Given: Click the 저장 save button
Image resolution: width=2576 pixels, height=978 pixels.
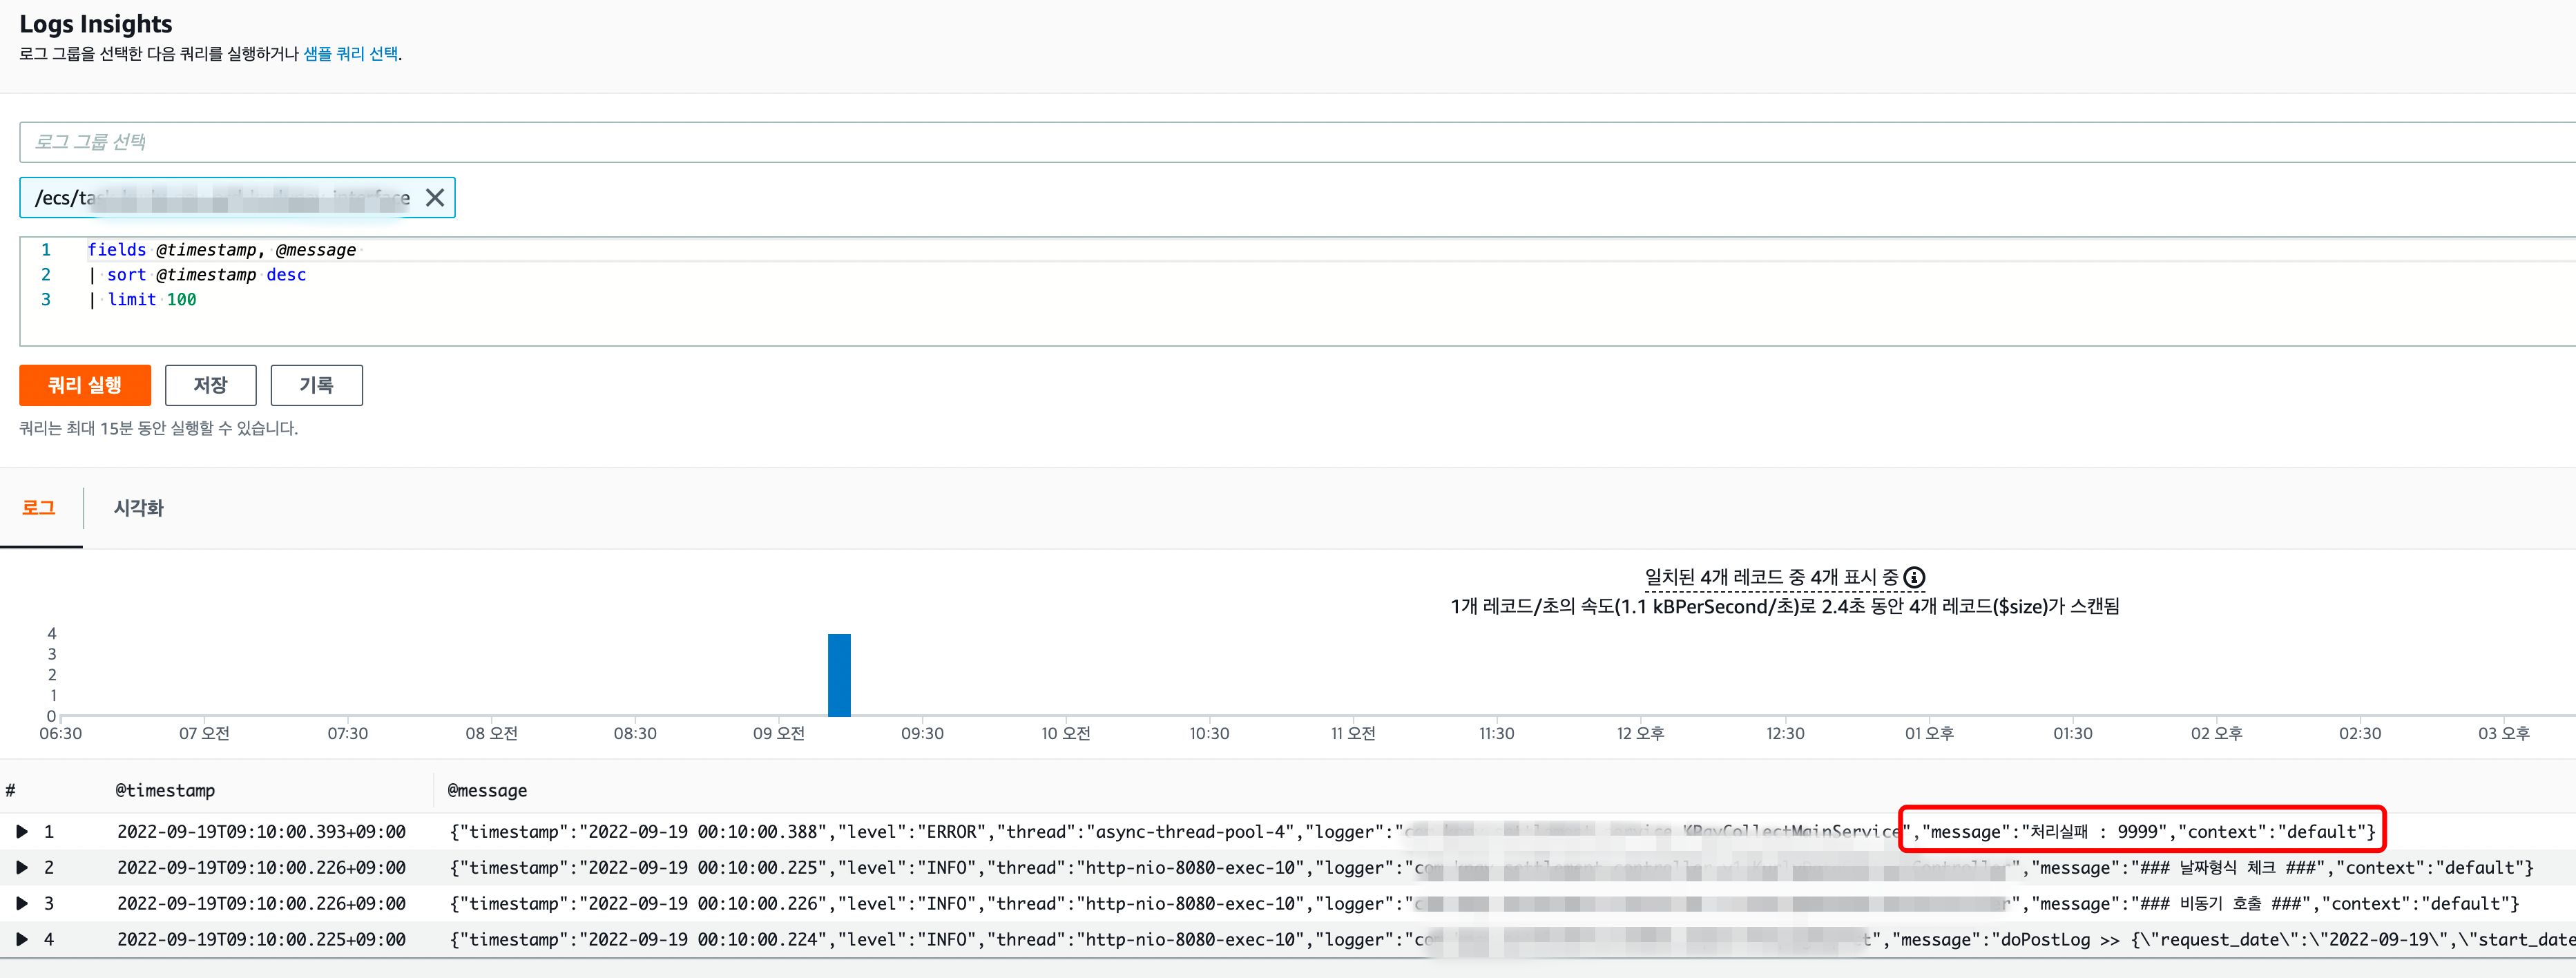Looking at the screenshot, I should [x=210, y=385].
